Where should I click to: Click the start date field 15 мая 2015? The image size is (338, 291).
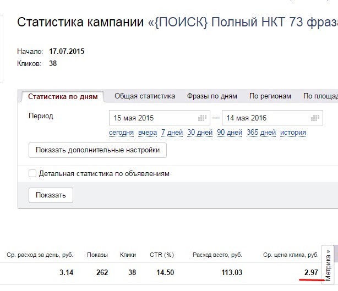point(151,118)
